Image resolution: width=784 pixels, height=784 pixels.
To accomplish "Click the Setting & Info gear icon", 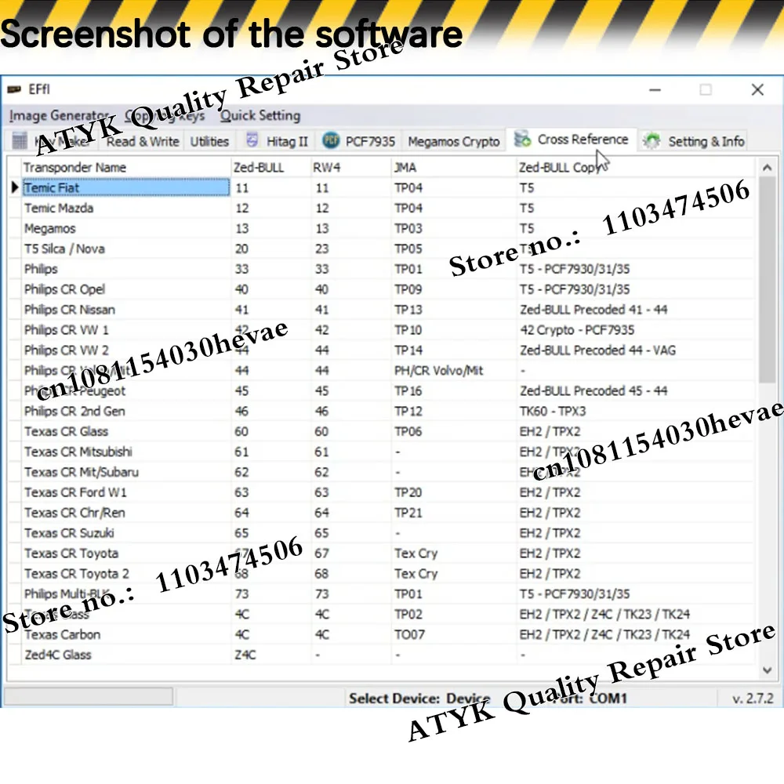I will [x=652, y=141].
